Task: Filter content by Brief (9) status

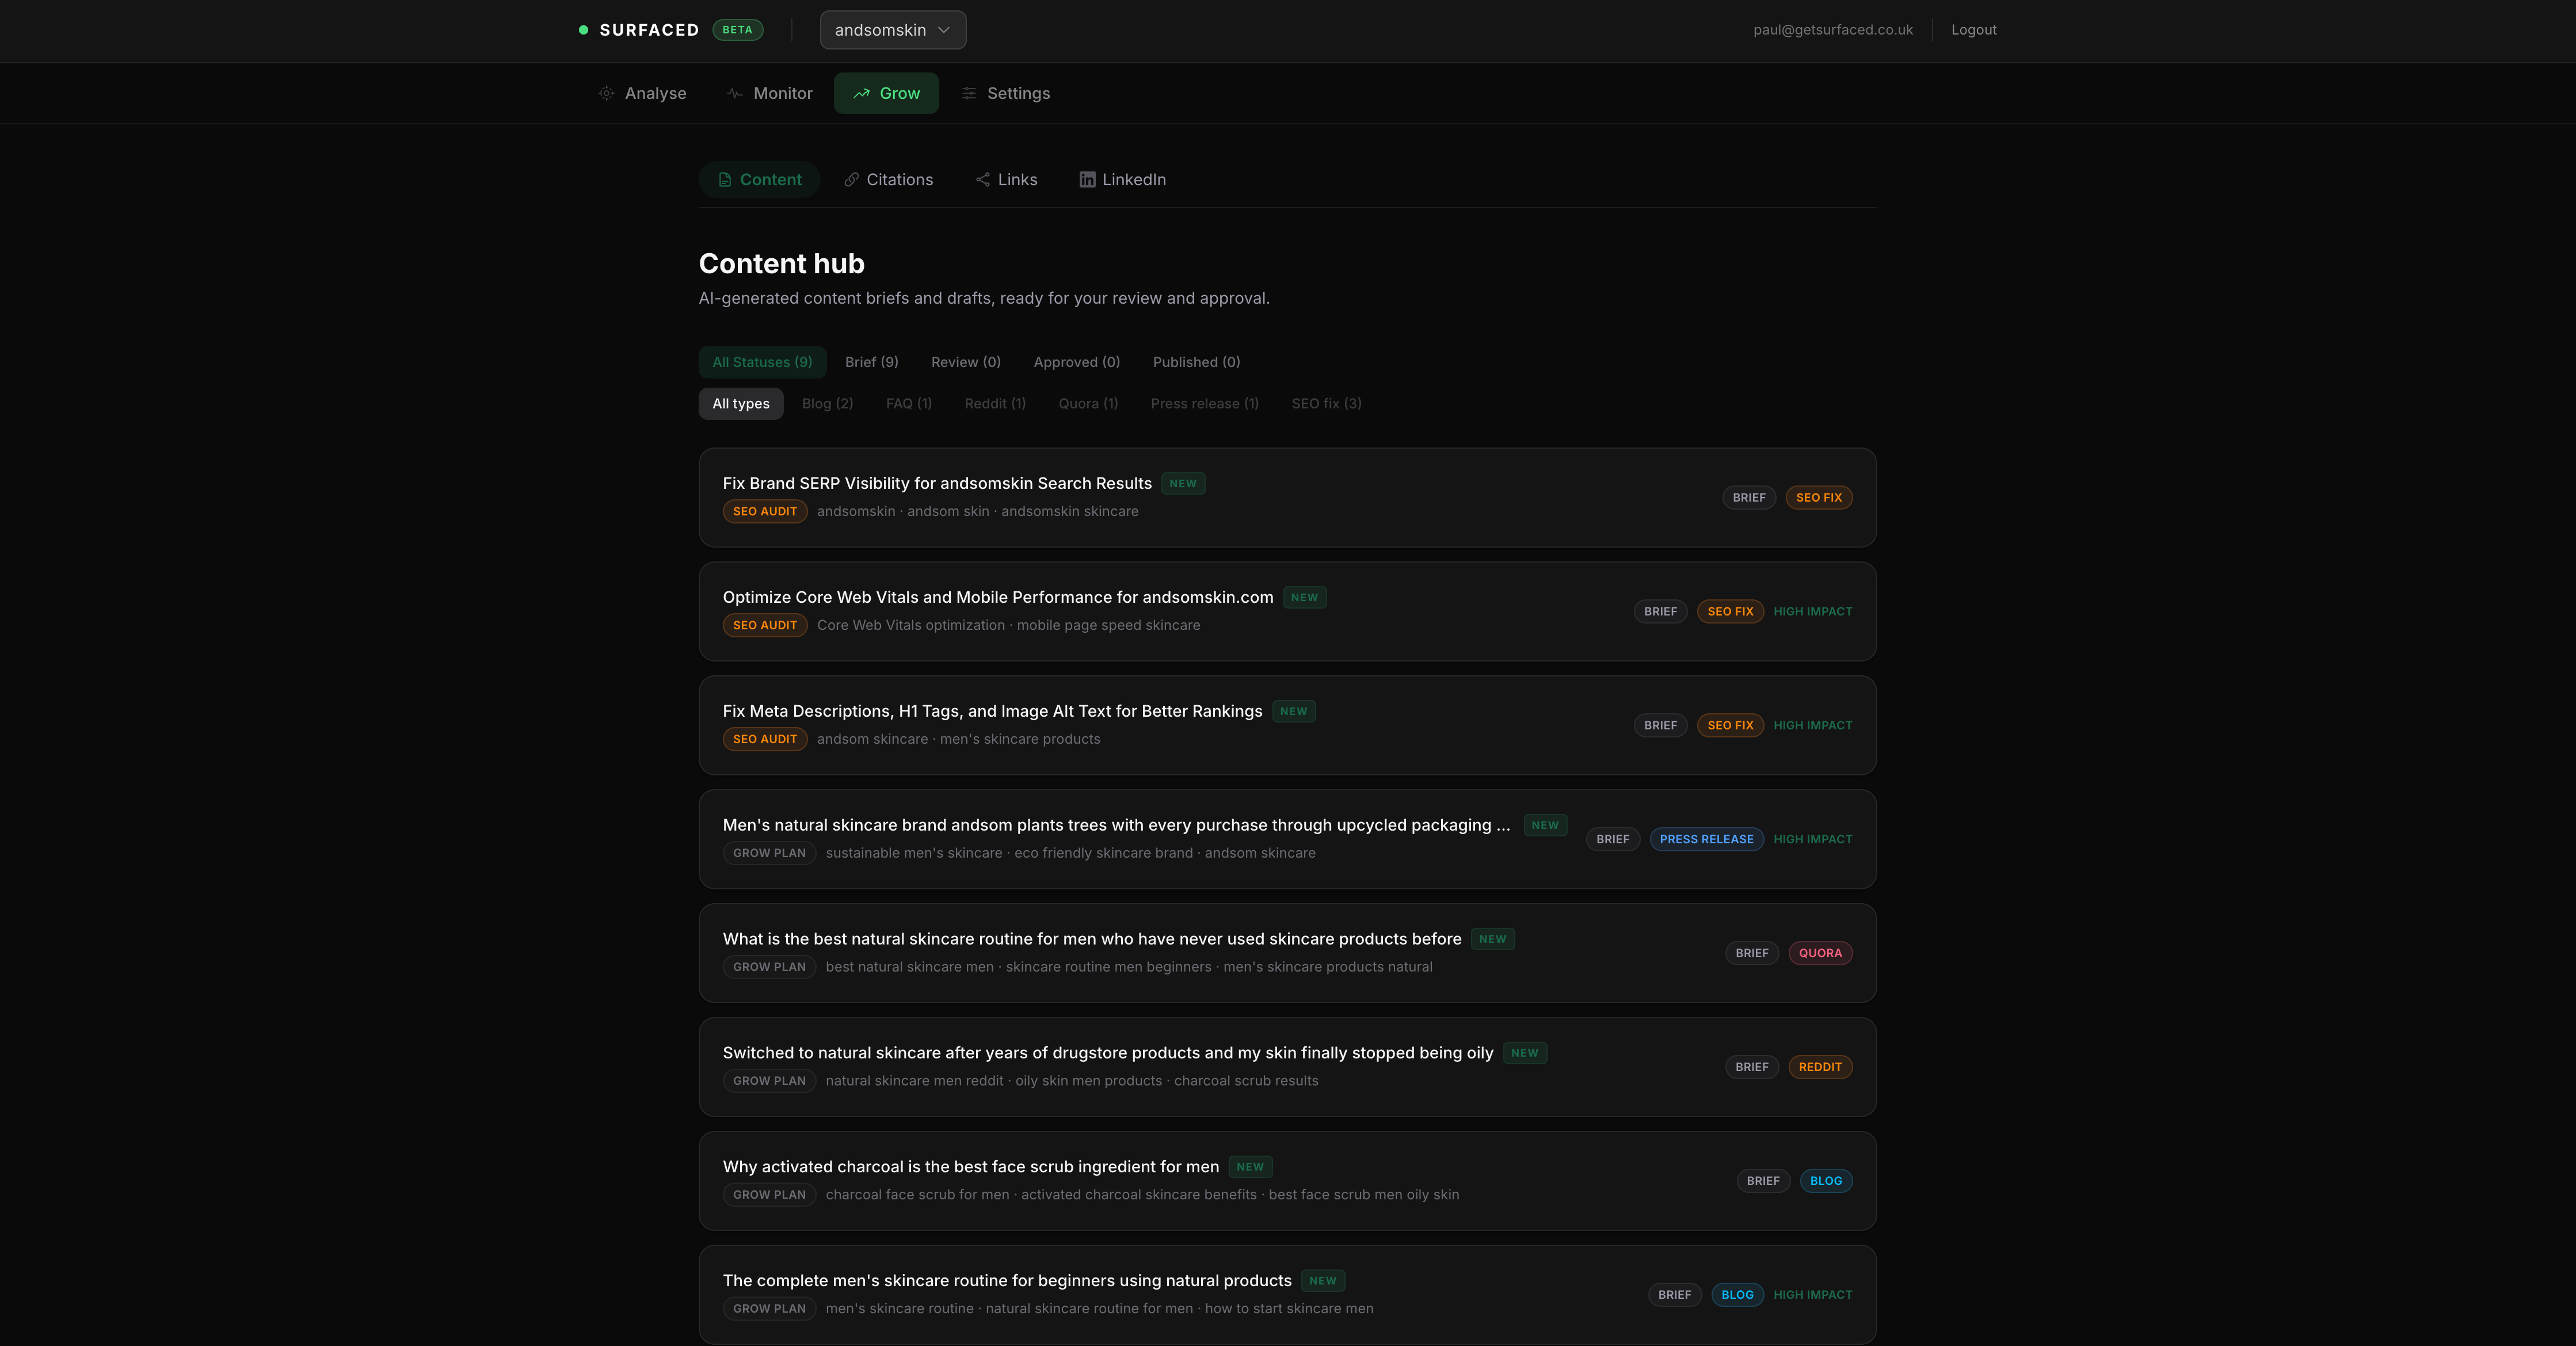Action: click(871, 362)
